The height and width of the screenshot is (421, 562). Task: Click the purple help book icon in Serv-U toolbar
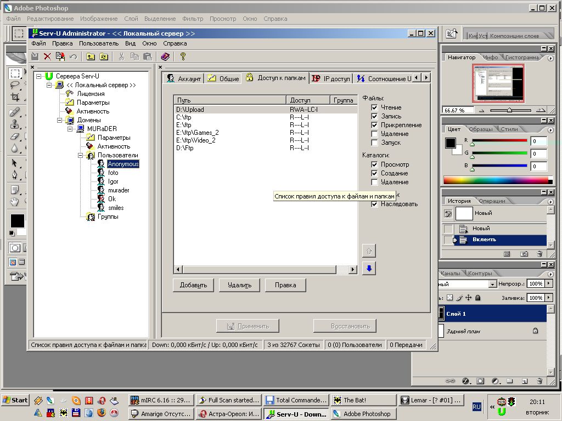pos(165,56)
